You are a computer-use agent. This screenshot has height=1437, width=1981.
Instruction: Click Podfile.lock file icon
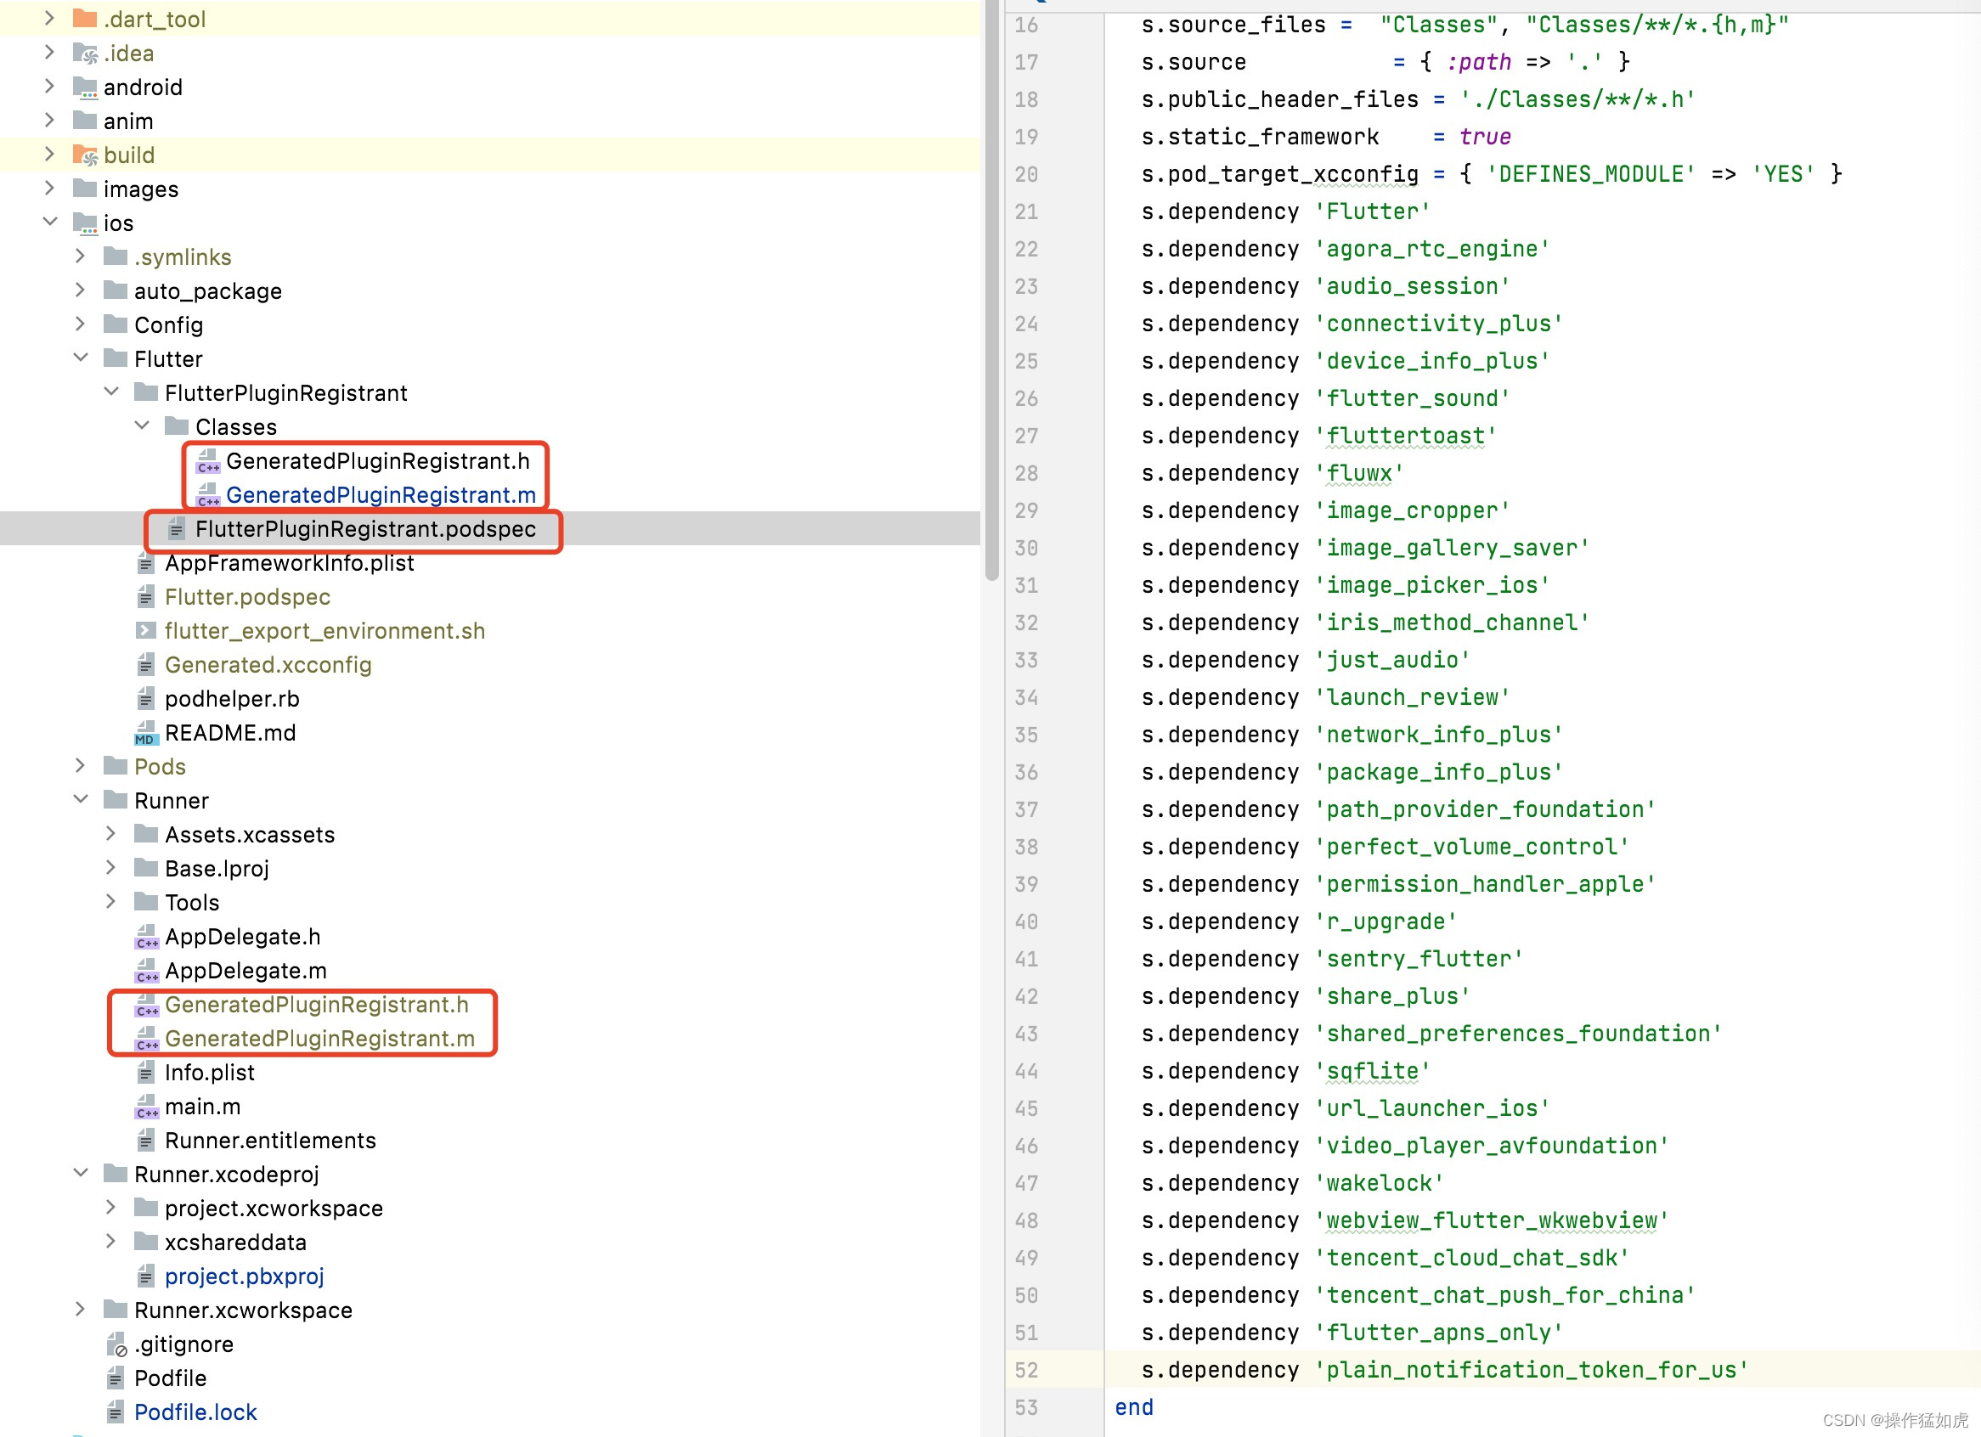(x=116, y=1412)
